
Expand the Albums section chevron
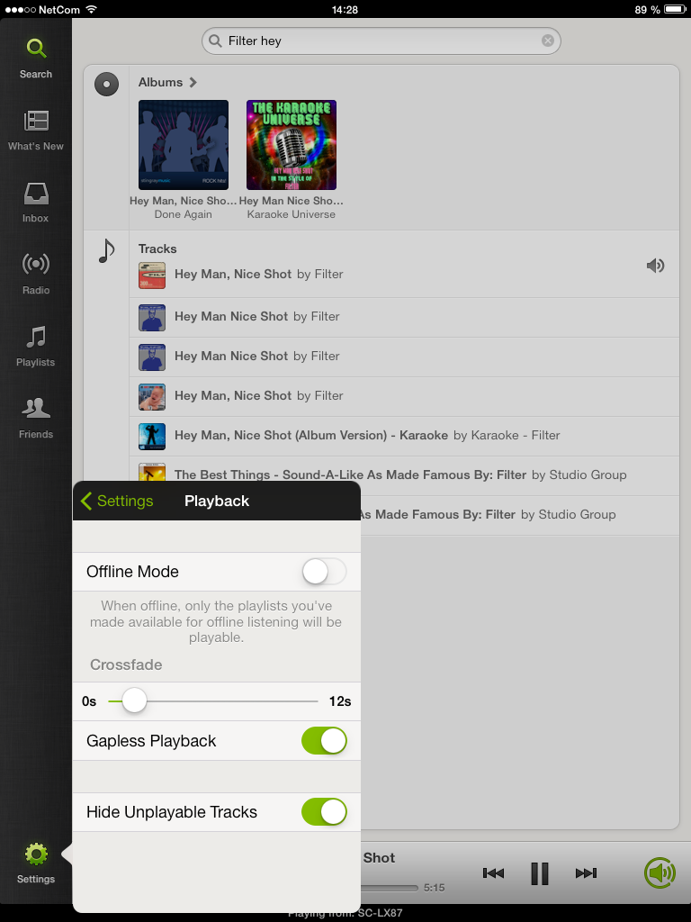[193, 82]
